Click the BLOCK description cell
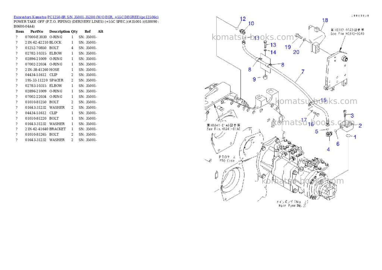This screenshot has height=270, width=382. tap(55, 42)
